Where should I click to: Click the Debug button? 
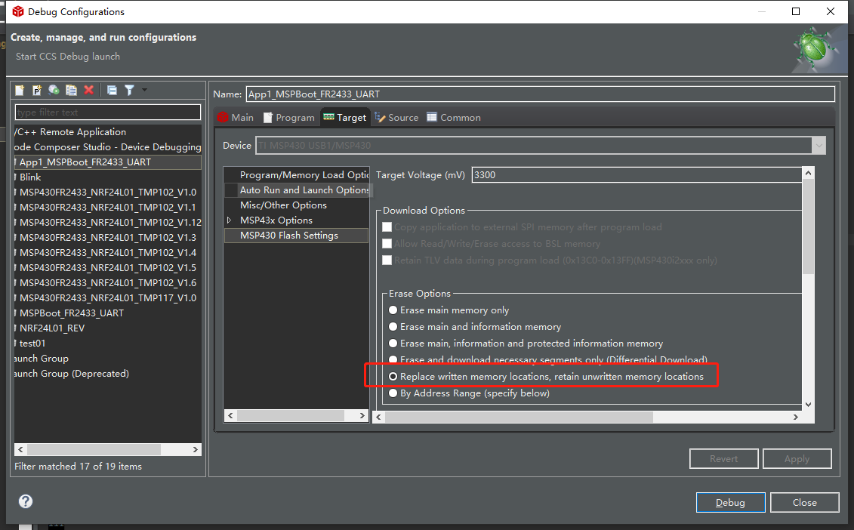[x=730, y=502]
